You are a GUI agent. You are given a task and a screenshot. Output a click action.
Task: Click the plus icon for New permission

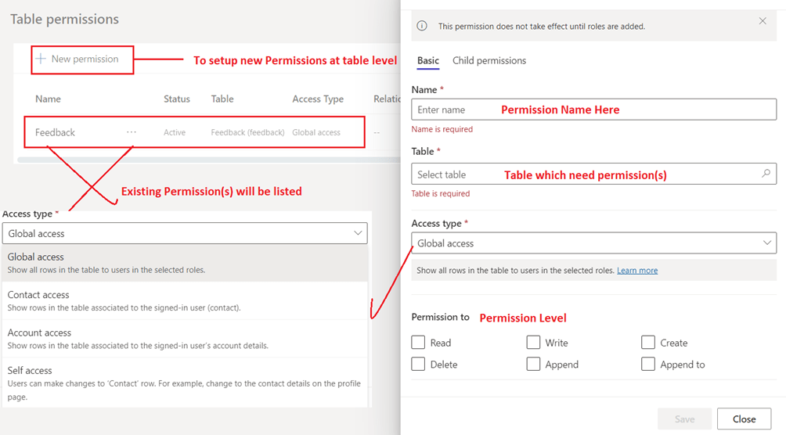[x=41, y=59]
